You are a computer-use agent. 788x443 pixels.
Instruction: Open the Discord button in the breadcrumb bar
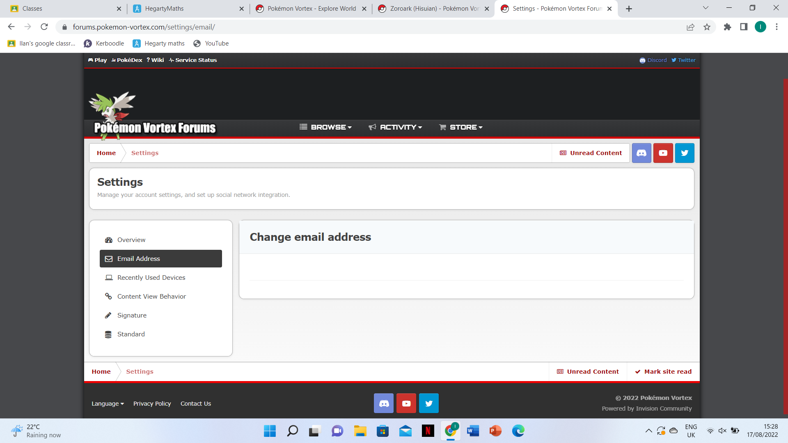coord(641,153)
